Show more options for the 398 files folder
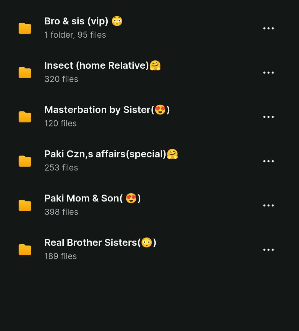Screen dimensions: 299x331 pos(268,205)
